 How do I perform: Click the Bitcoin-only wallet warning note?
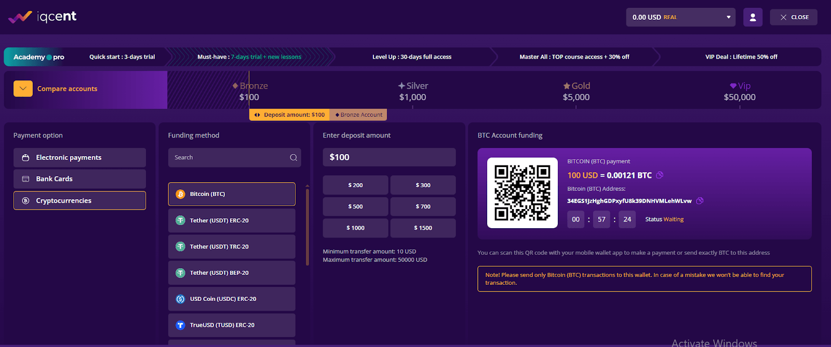[645, 279]
